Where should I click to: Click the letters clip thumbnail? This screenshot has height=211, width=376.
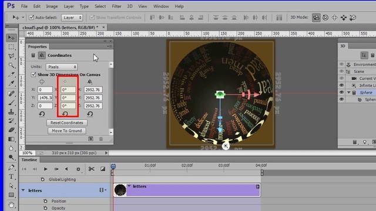click(x=120, y=190)
